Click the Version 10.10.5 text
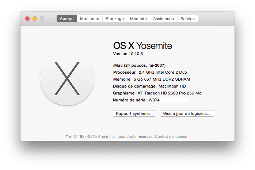This screenshot has height=170, width=255. 128,54
